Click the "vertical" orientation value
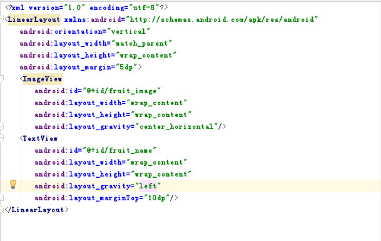Screen dimensions: 381x241 [x=128, y=31]
